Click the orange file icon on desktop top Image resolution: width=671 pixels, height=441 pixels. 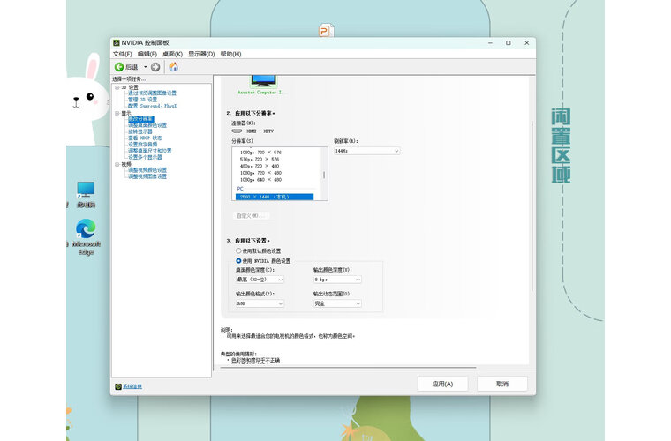click(326, 32)
